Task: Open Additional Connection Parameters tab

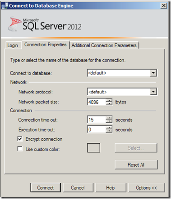Action: [x=104, y=45]
